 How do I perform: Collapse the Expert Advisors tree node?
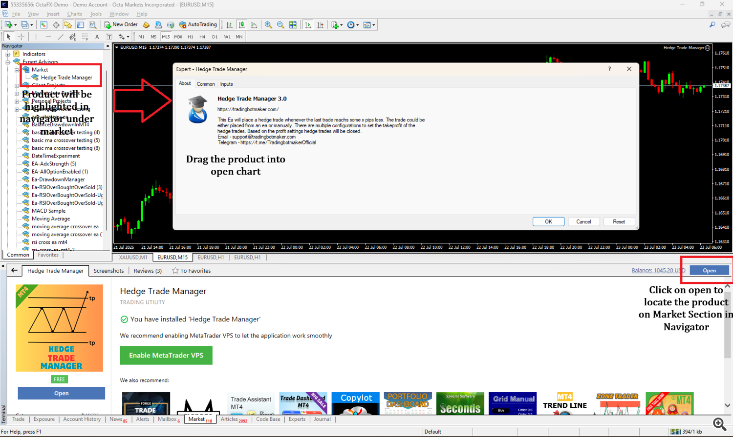pyautogui.click(x=8, y=62)
